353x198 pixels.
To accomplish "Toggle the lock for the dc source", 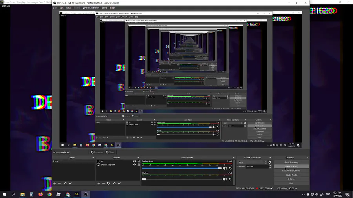I will (139, 161).
